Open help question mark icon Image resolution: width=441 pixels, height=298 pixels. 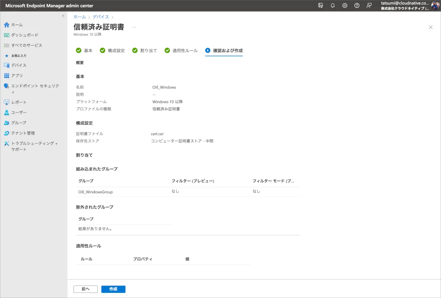pos(357,6)
